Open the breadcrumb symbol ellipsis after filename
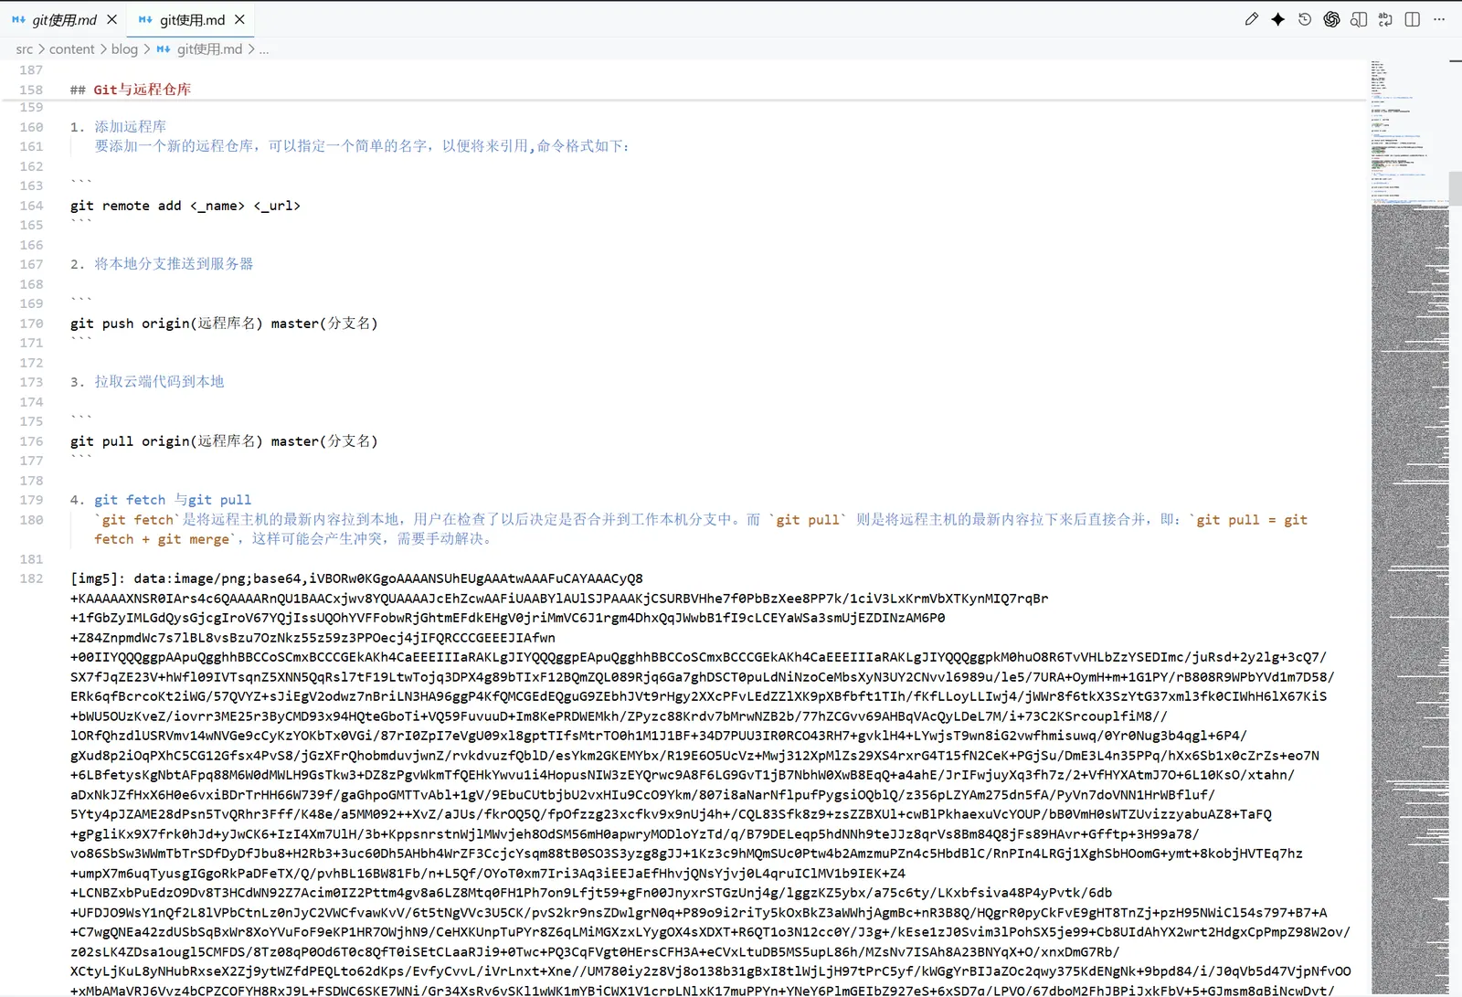Viewport: 1462px width, 997px height. click(264, 49)
